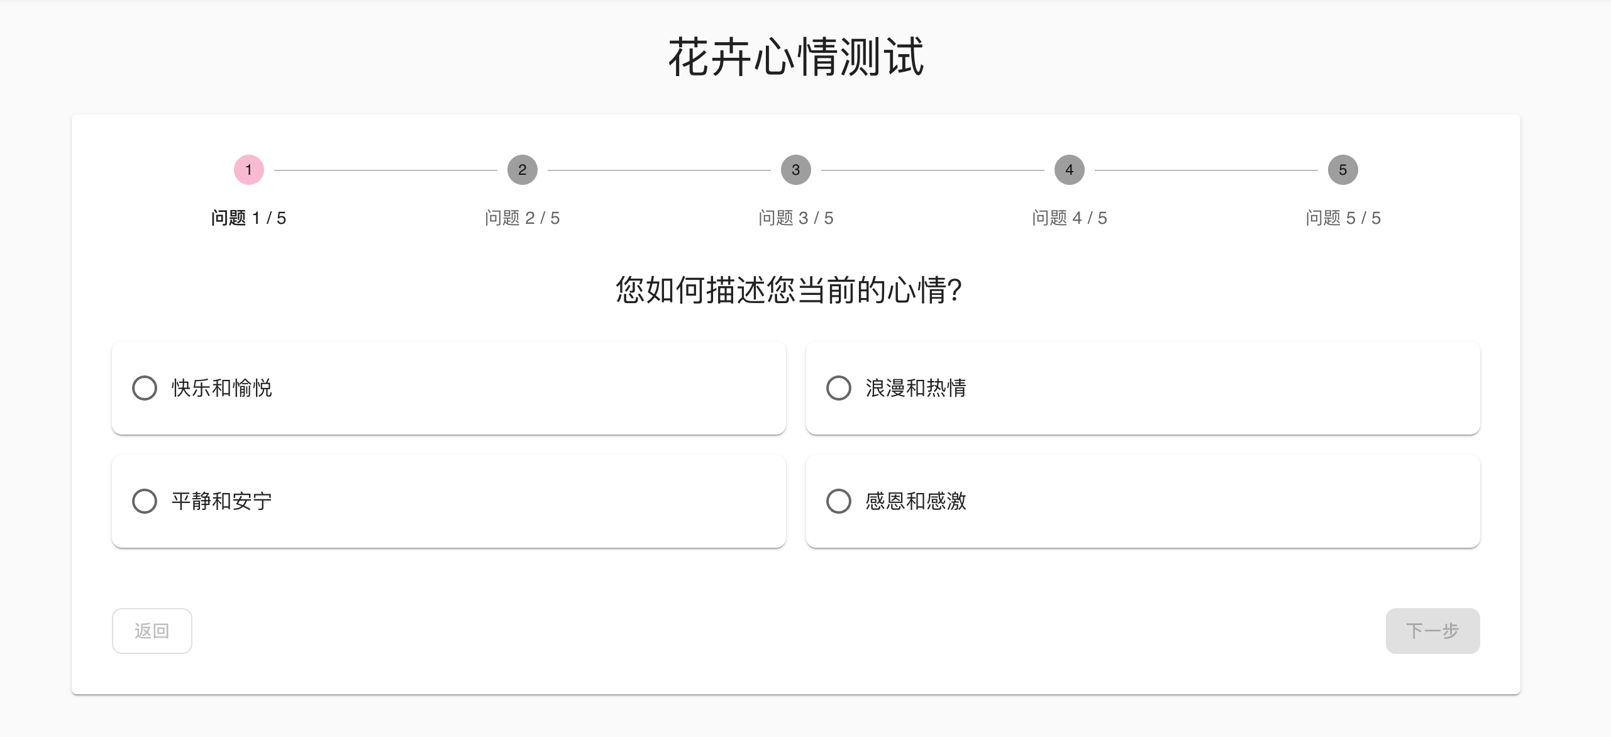This screenshot has width=1611, height=737.
Task: Click the question heading 您如何描述您当前的心情?
Action: pos(789,290)
